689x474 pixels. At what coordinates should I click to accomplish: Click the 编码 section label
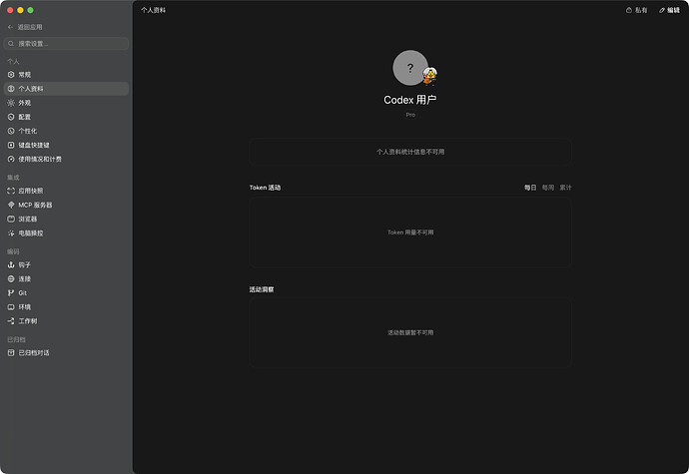[13, 251]
